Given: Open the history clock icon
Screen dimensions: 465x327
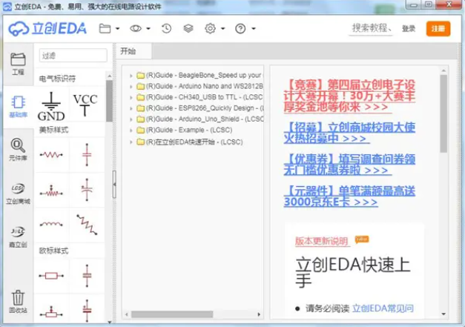Looking at the screenshot, I should tap(166, 28).
